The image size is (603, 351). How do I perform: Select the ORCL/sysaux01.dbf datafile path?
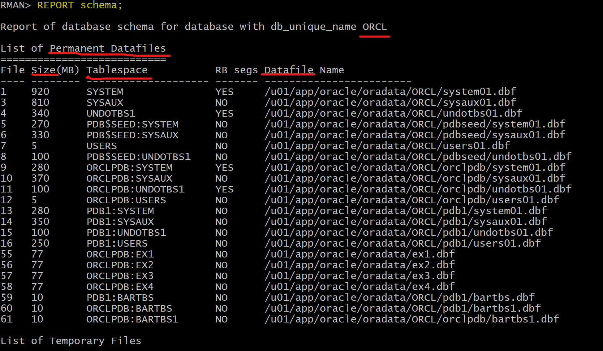(x=390, y=103)
